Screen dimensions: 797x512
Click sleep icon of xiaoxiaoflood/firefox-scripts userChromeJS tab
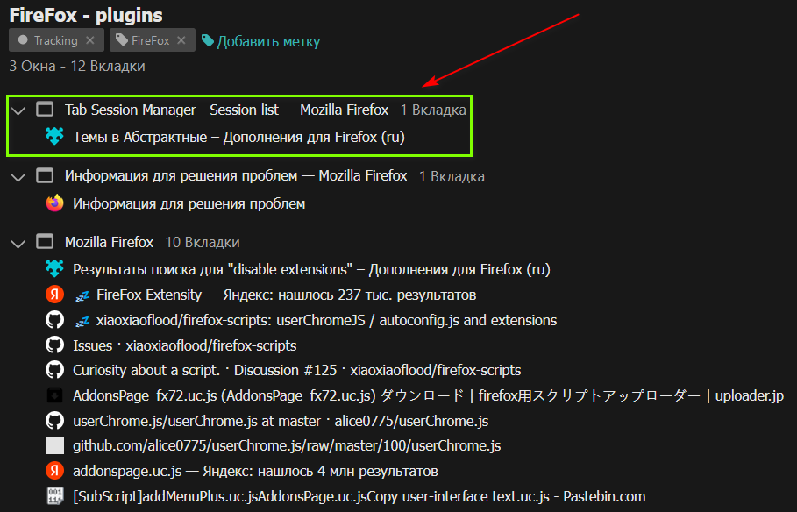[82, 321]
